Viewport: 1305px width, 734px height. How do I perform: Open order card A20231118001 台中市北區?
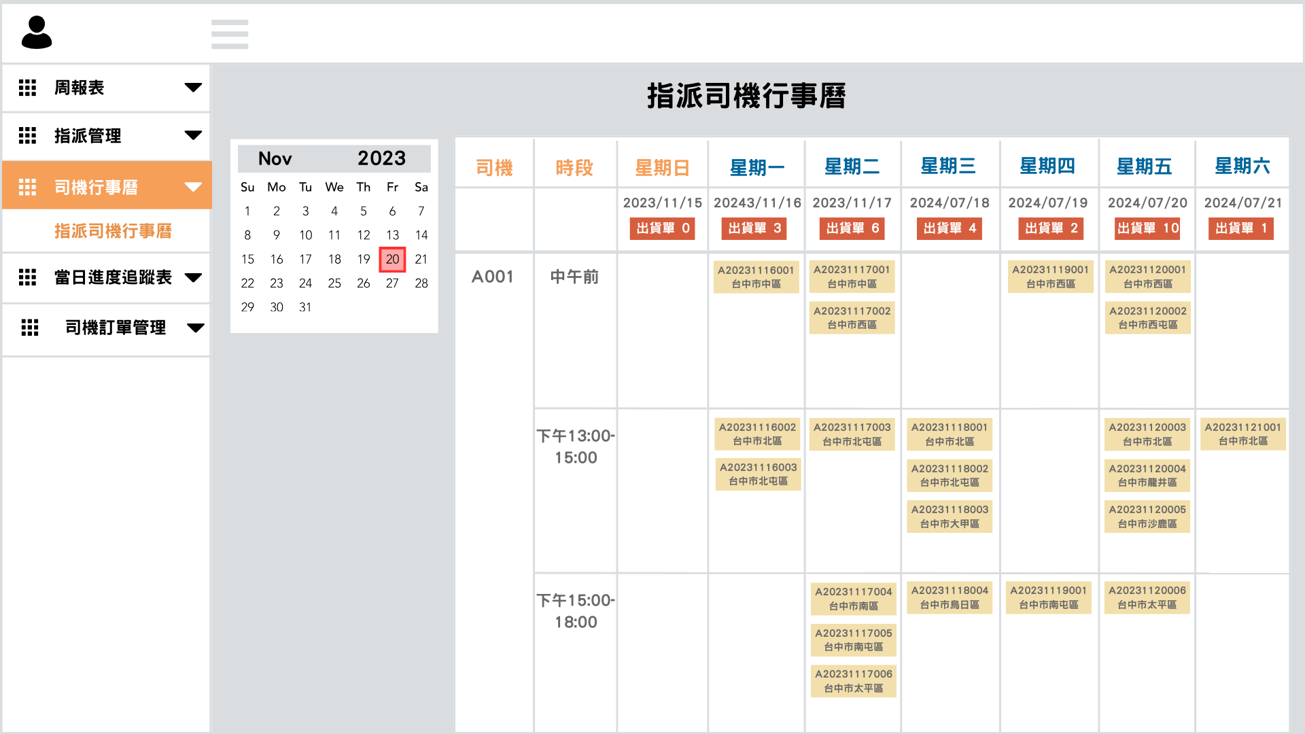pos(950,434)
